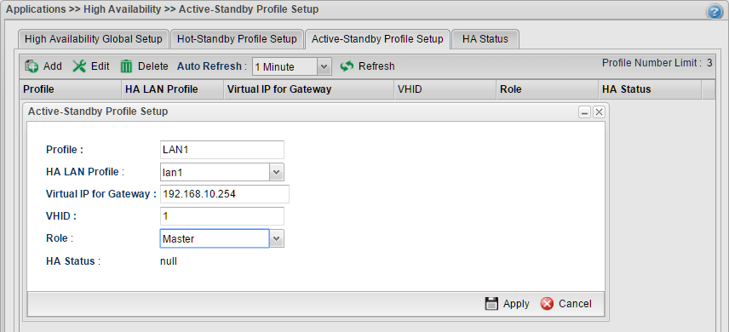729x332 pixels.
Task: Click the Virtual IP for Gateway field
Action: coord(225,194)
